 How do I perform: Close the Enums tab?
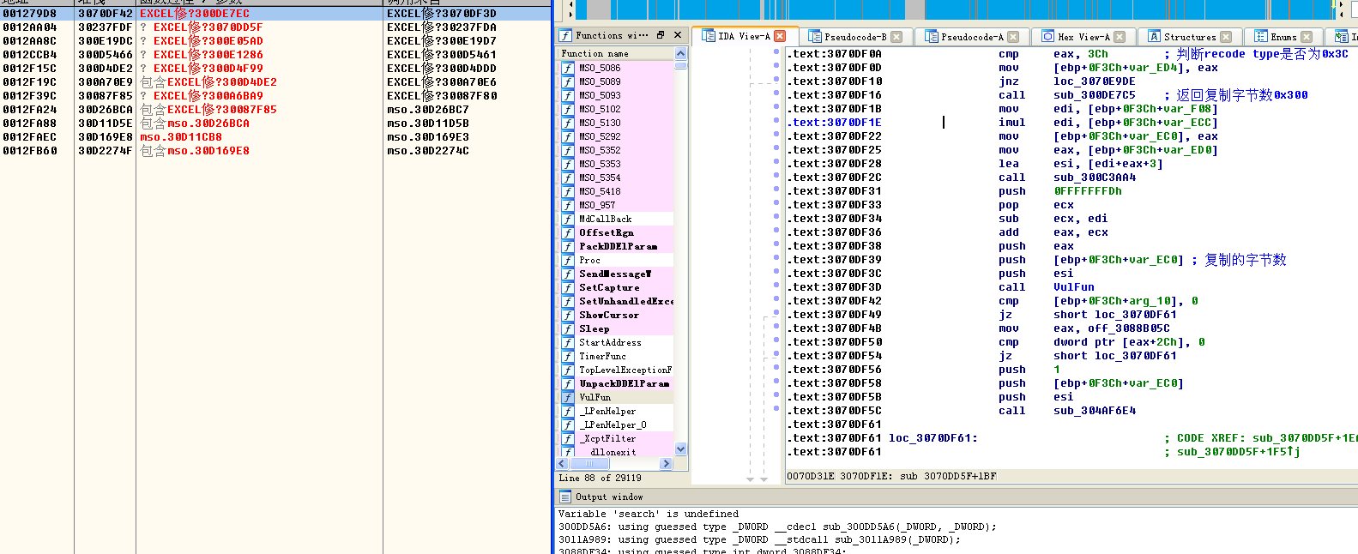(x=1307, y=37)
